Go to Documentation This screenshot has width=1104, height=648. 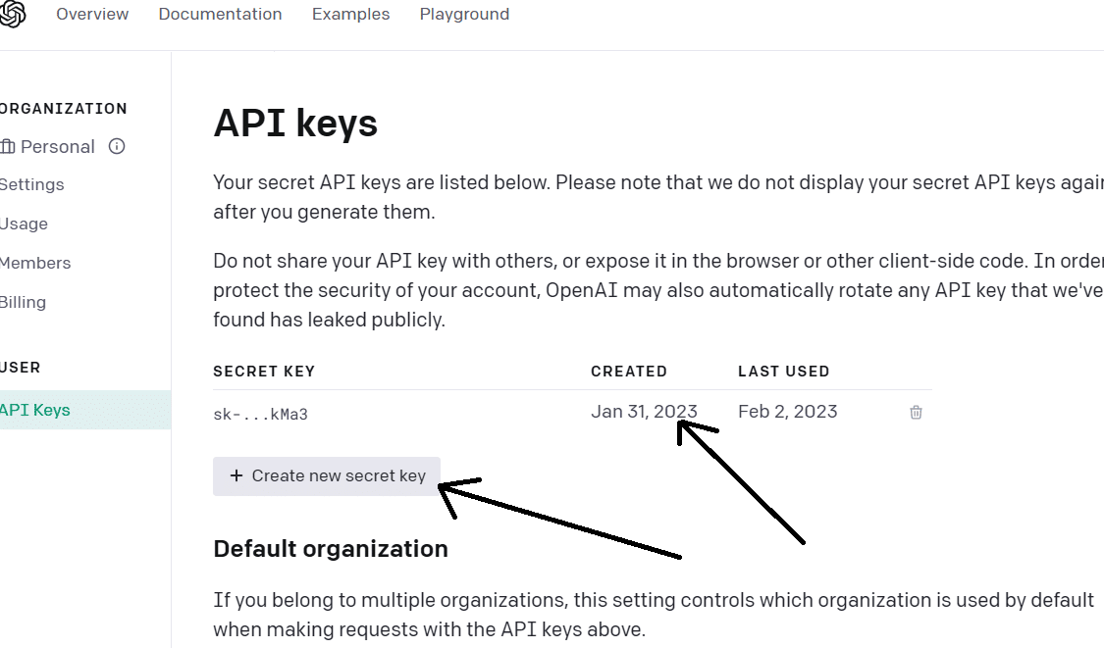(x=220, y=15)
